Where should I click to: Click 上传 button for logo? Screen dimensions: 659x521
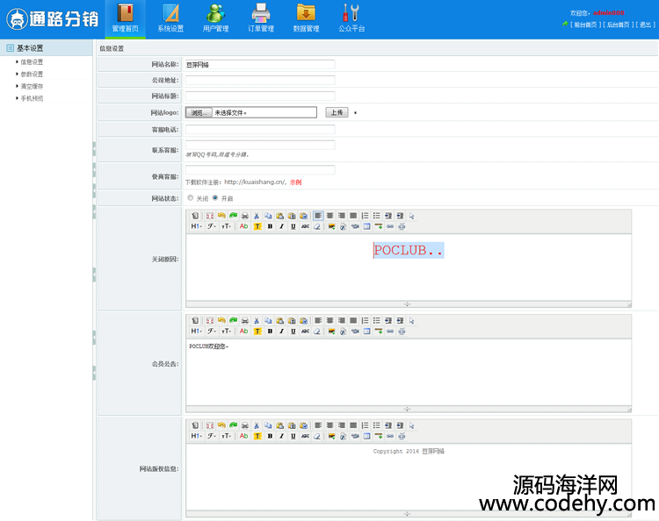tap(337, 112)
